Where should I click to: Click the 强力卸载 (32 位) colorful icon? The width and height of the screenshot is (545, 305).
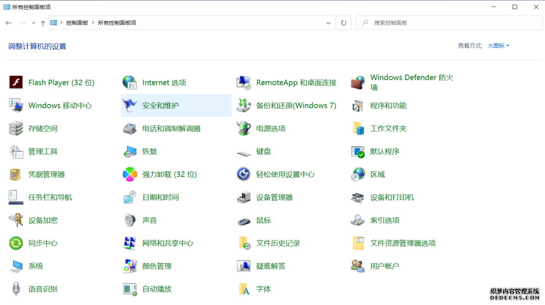pyautogui.click(x=130, y=174)
